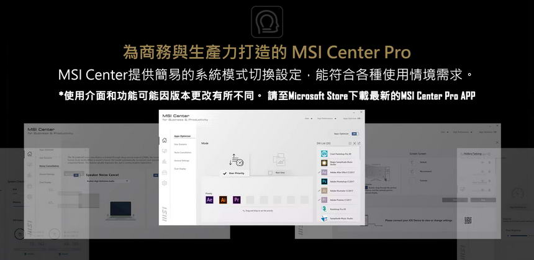The image size is (534, 260).
Task: Select the Real-time mode chart icon
Action: coord(279,159)
